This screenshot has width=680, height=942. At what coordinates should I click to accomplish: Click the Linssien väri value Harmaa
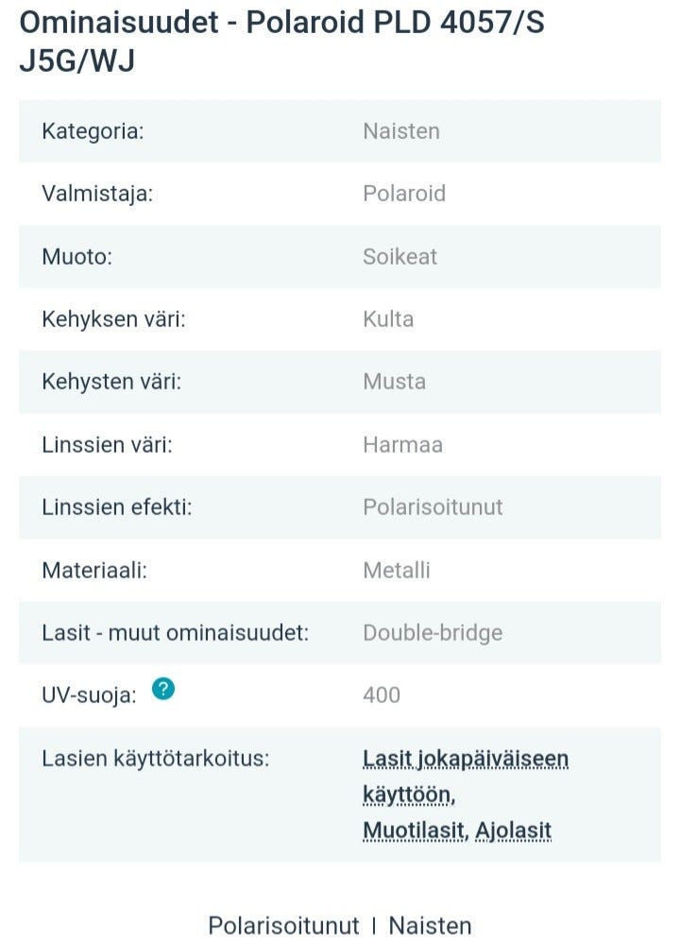coord(403,445)
